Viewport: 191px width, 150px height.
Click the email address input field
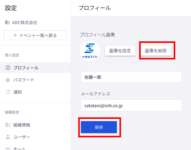coord(131,106)
